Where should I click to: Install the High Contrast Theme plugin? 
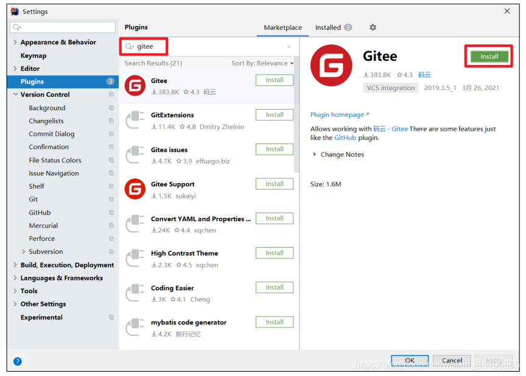click(275, 252)
